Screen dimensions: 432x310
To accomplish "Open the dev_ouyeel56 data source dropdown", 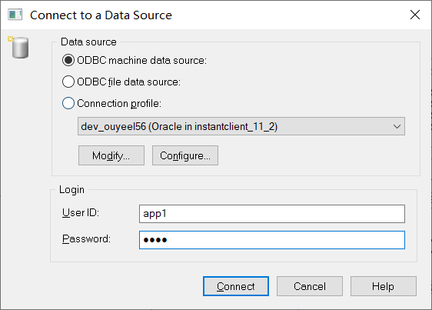I will point(241,126).
